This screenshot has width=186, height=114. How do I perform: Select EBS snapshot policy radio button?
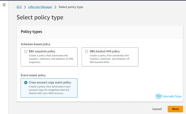pyautogui.click(x=26, y=52)
